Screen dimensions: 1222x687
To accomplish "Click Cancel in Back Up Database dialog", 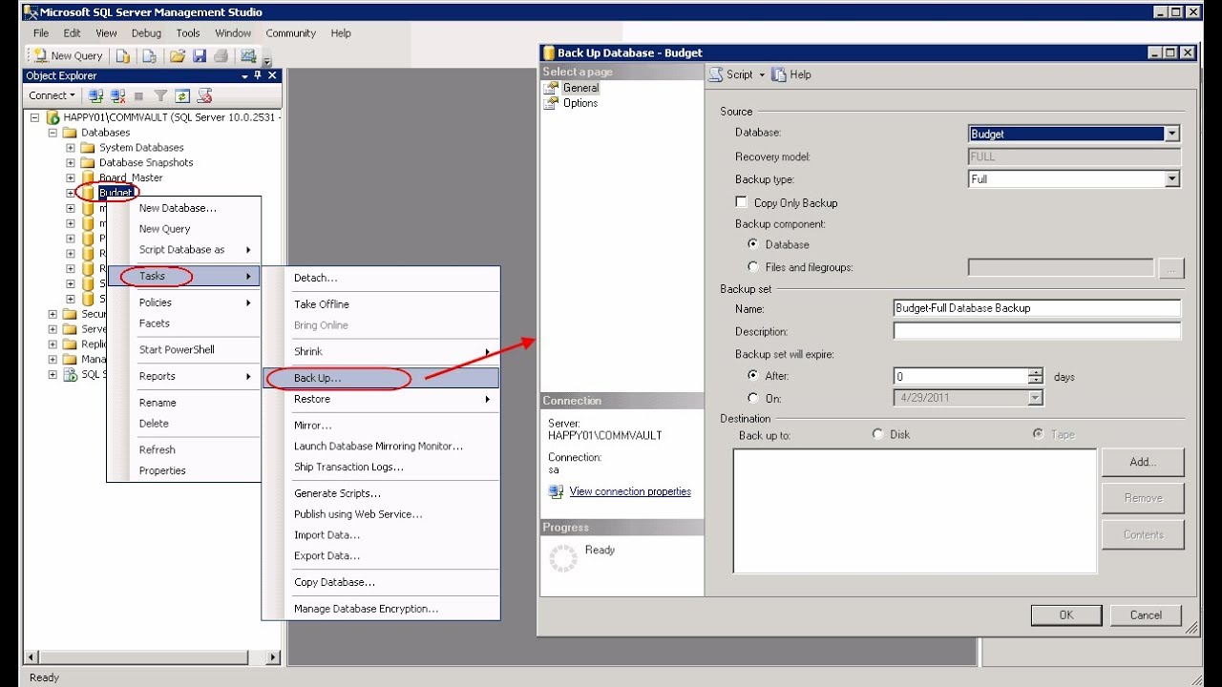I will coord(1146,615).
